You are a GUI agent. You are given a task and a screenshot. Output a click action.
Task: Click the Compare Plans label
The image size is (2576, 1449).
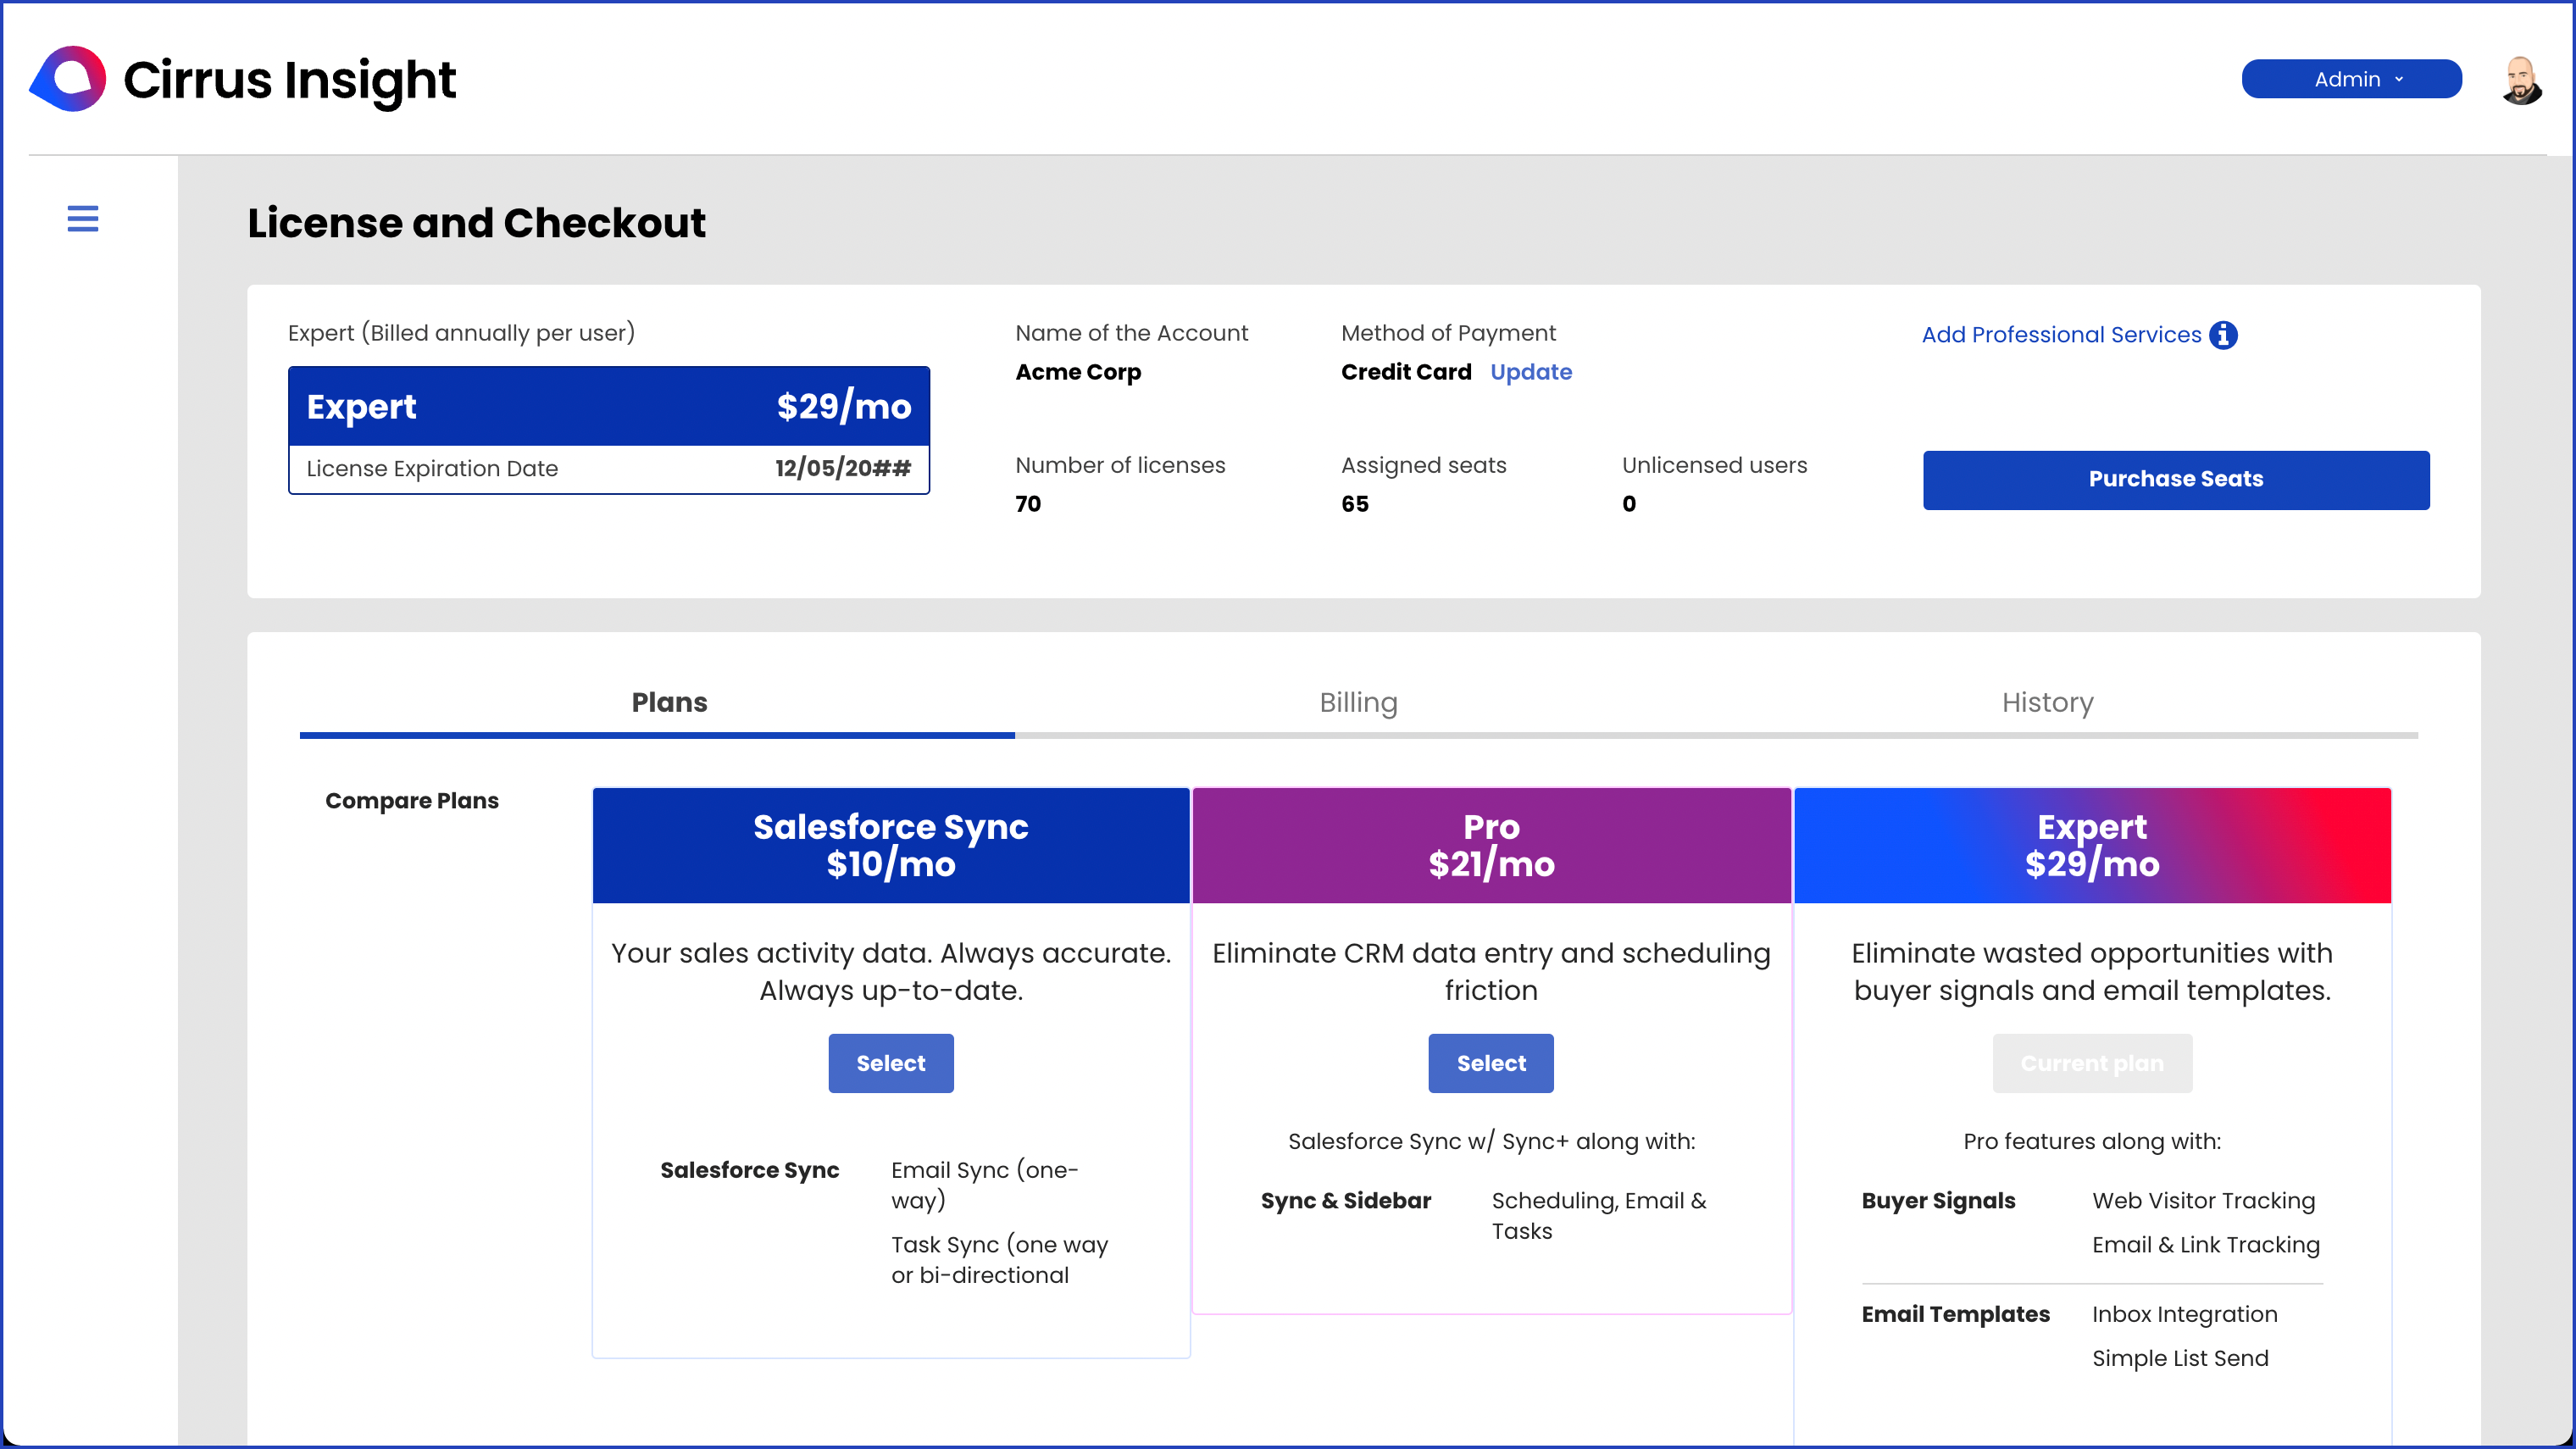click(x=411, y=801)
